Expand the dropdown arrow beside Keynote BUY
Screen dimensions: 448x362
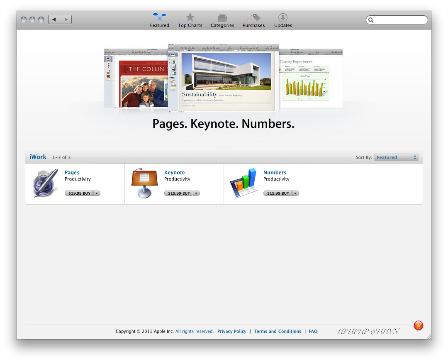[196, 193]
